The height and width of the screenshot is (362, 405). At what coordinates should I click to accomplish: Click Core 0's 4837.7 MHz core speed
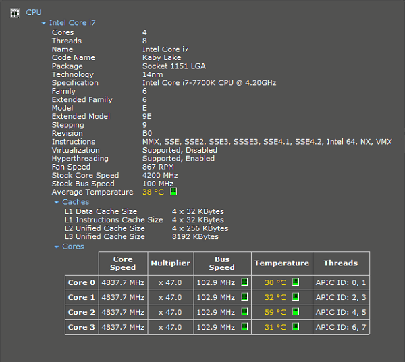point(123,282)
